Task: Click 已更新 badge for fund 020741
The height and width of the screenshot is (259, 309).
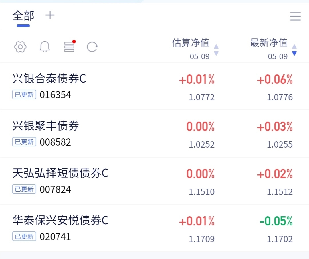Action: (x=24, y=236)
